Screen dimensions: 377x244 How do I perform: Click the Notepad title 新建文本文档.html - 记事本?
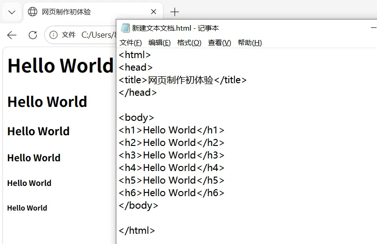point(175,28)
